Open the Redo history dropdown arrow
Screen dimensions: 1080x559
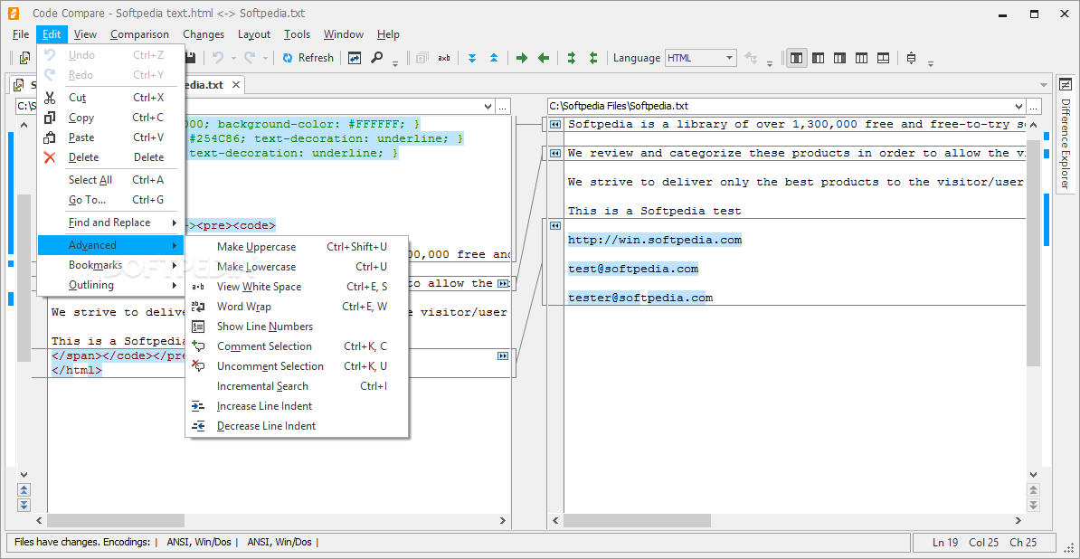point(265,58)
